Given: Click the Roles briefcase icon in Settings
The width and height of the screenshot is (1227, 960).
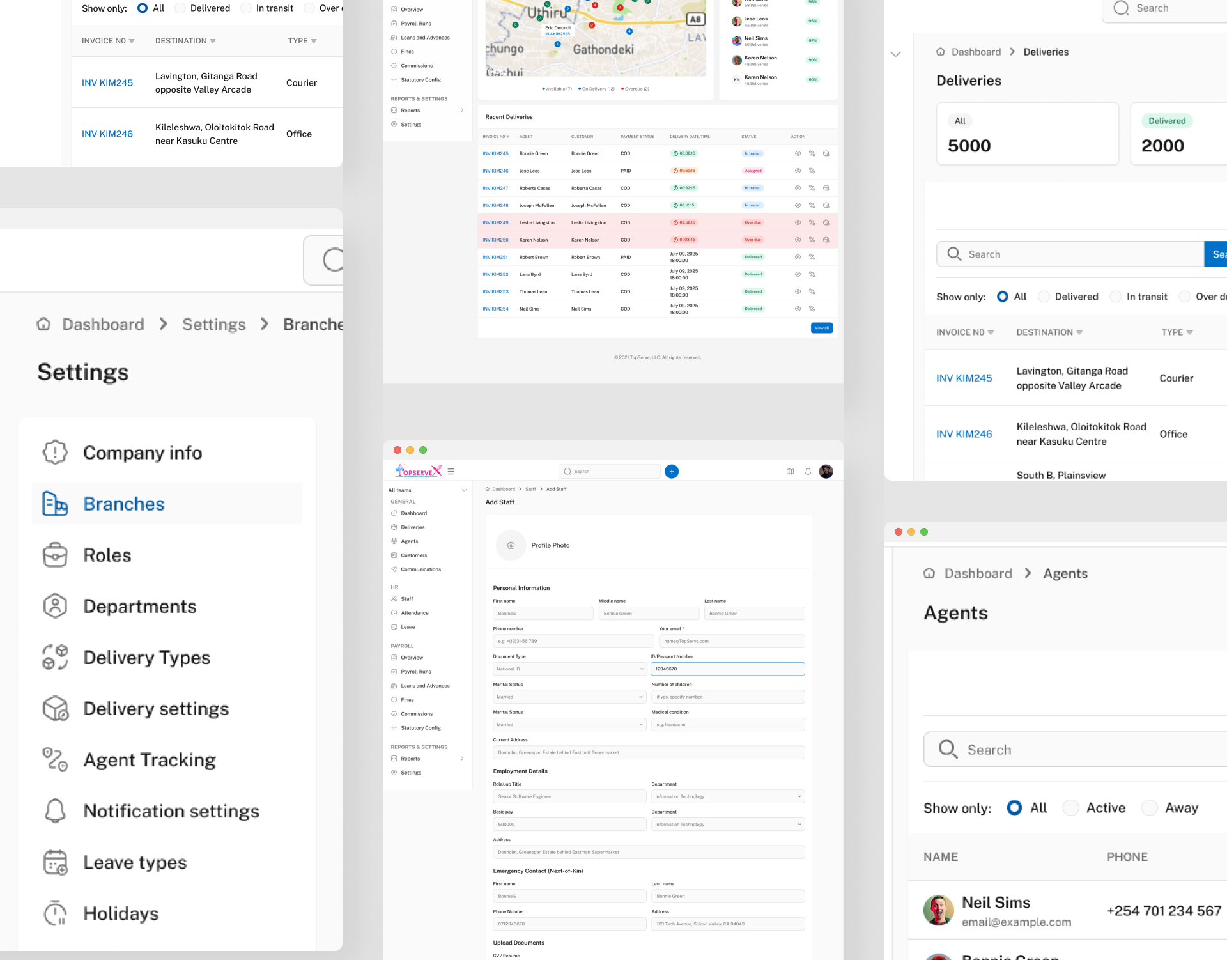Looking at the screenshot, I should click(x=55, y=555).
